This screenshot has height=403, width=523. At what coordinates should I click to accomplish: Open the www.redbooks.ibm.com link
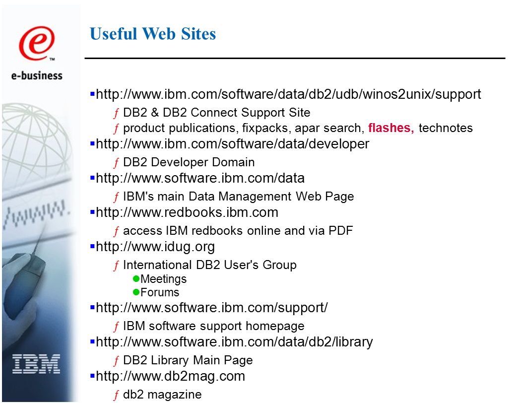coord(187,212)
